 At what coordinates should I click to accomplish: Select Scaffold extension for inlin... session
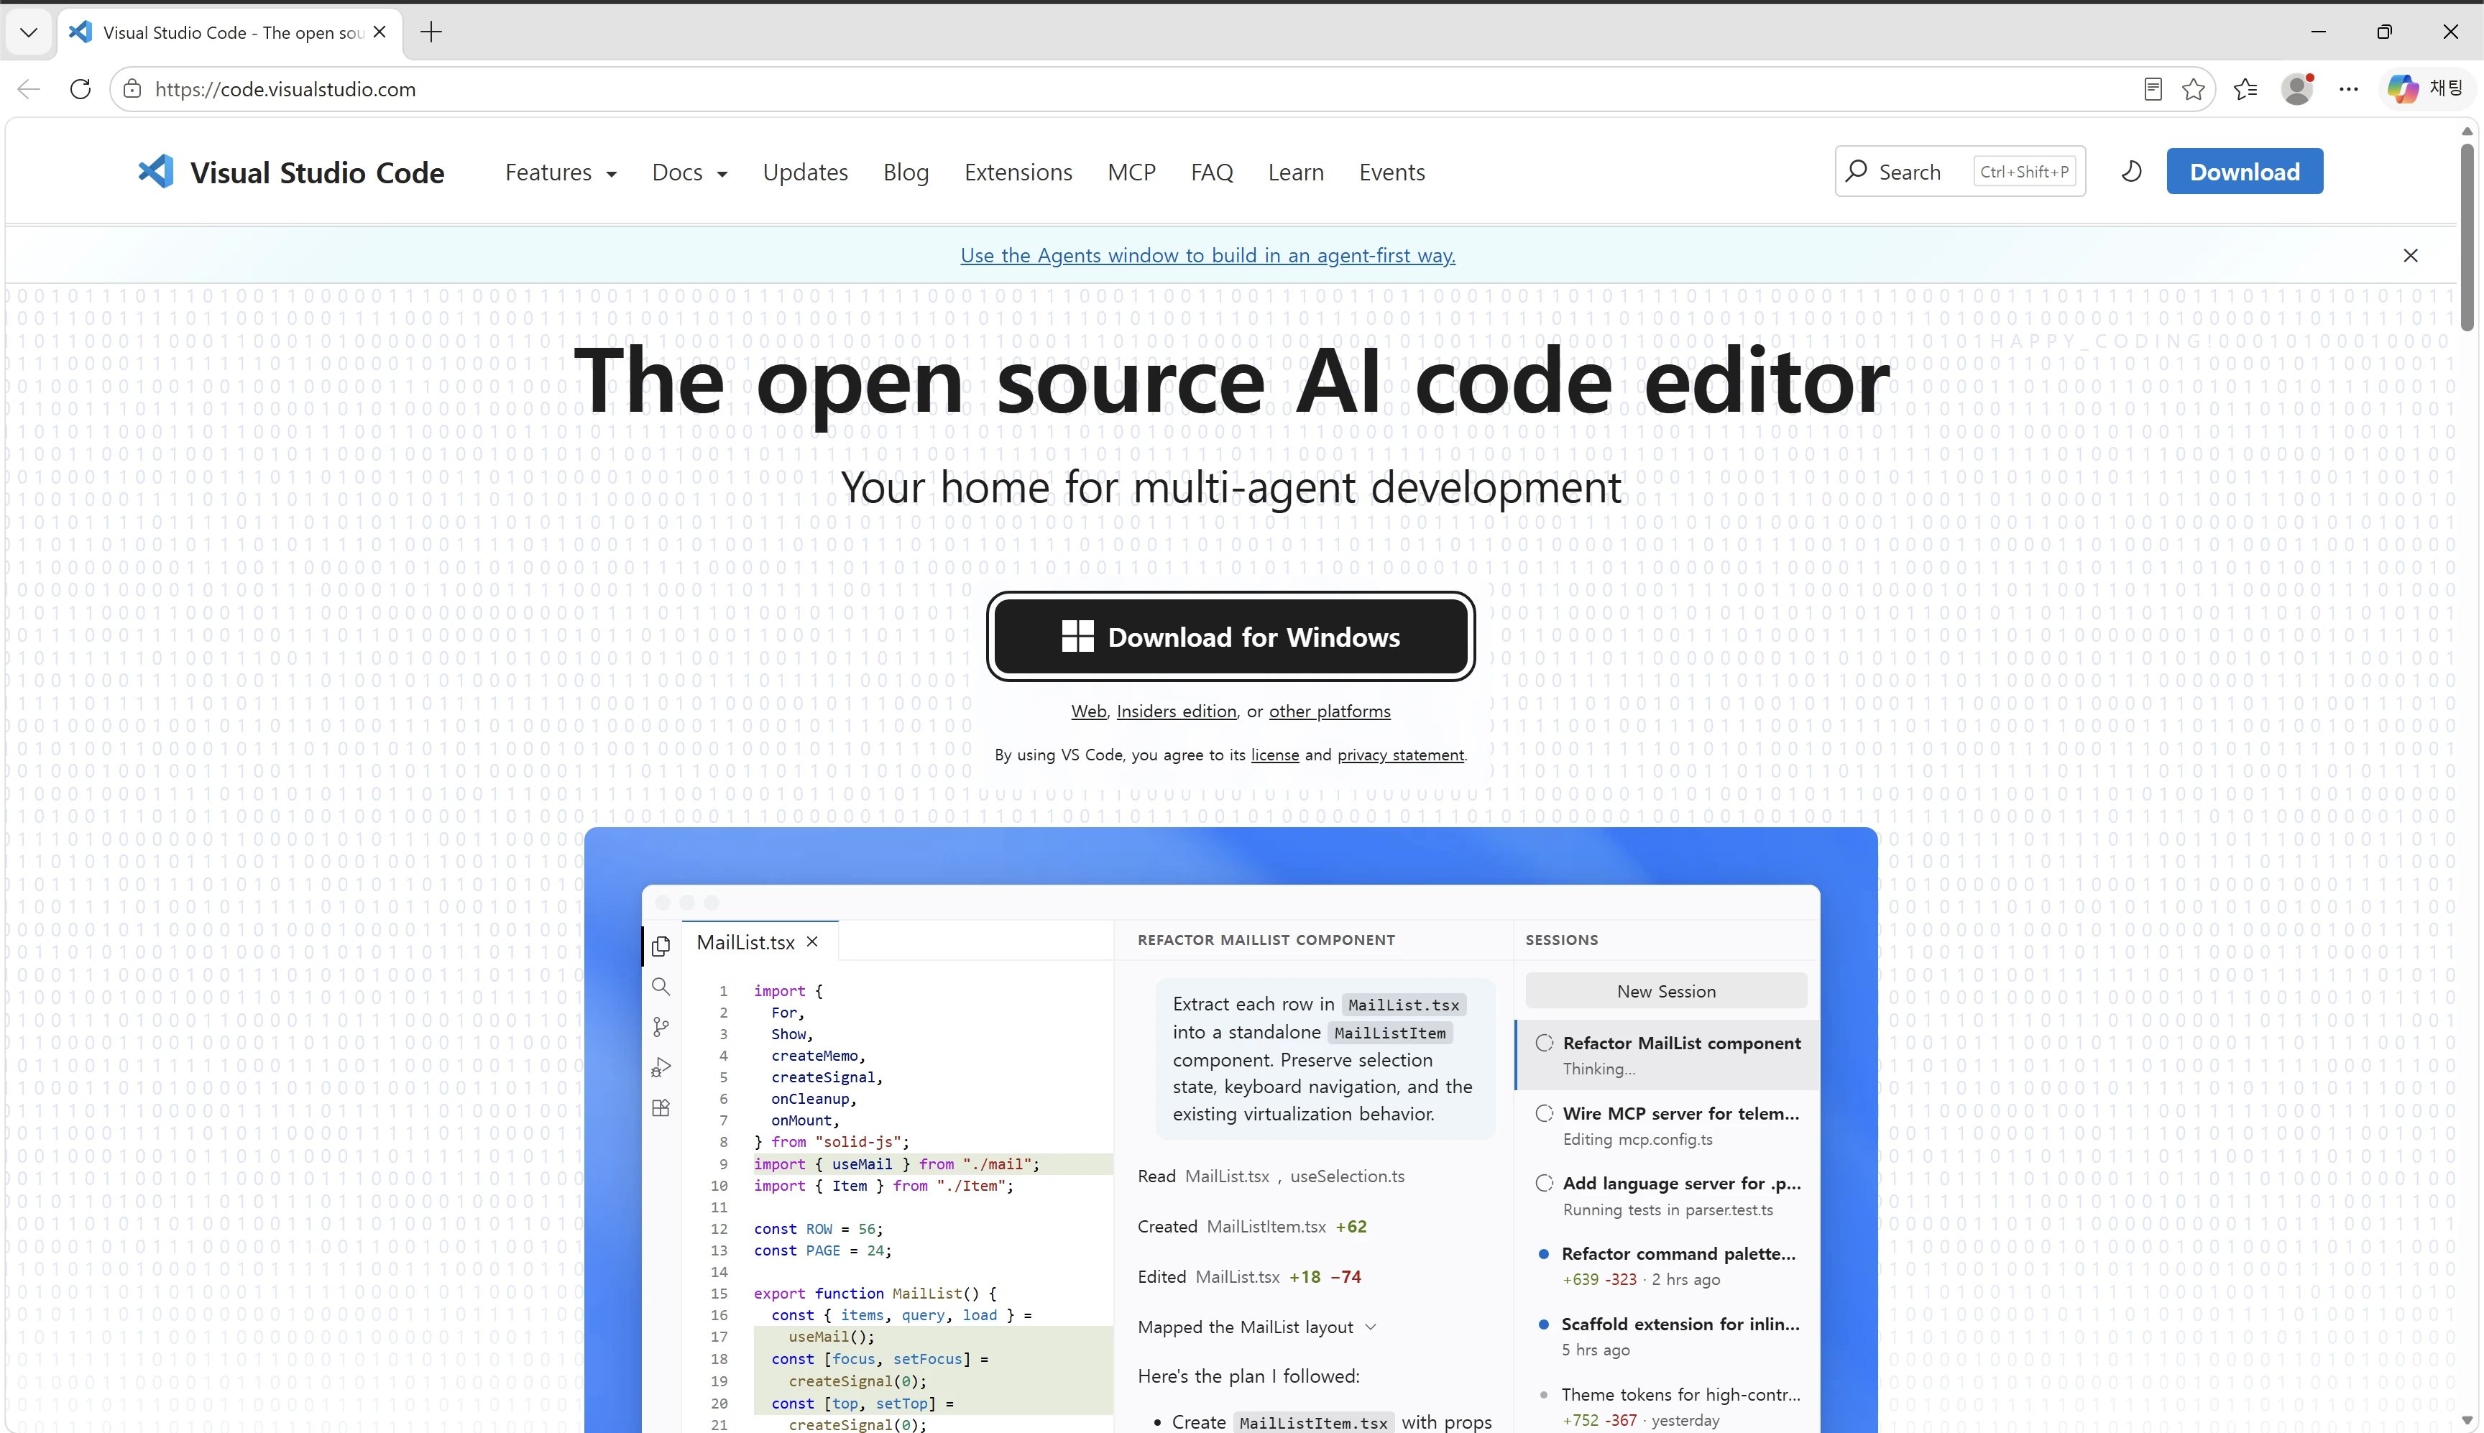pyautogui.click(x=1667, y=1337)
